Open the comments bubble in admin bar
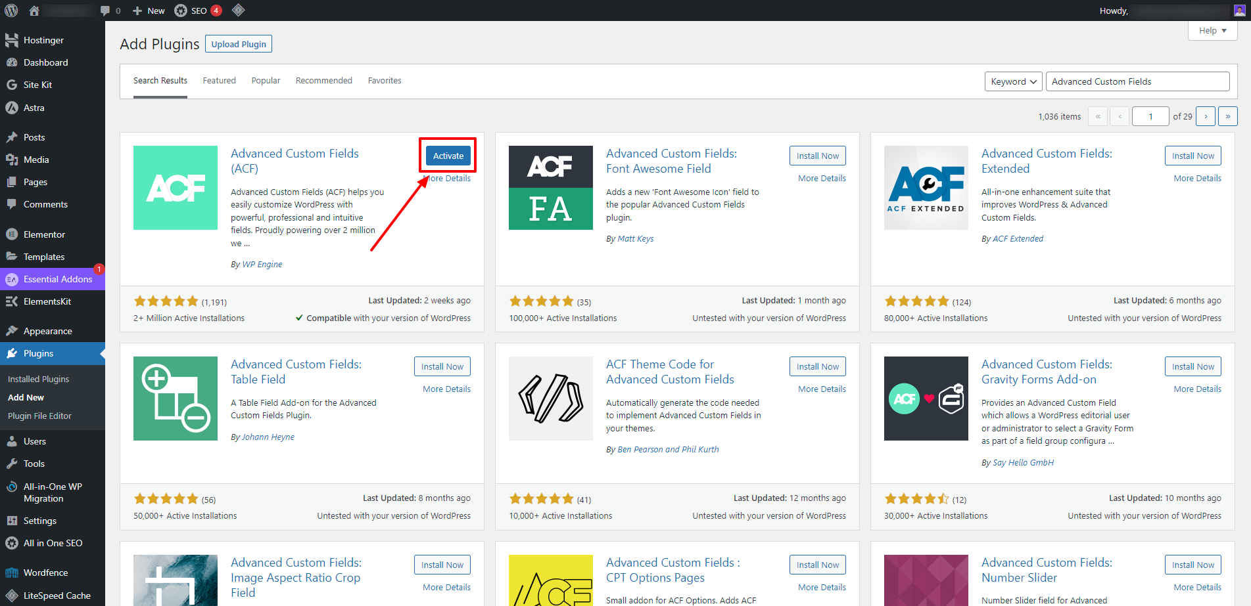The height and width of the screenshot is (606, 1251). pyautogui.click(x=110, y=11)
